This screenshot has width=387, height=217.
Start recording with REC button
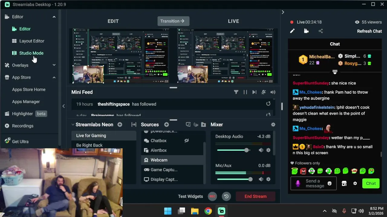pyautogui.click(x=212, y=197)
